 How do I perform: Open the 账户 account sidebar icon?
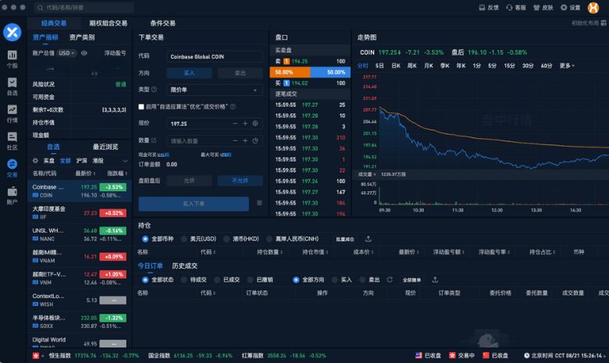[12, 191]
